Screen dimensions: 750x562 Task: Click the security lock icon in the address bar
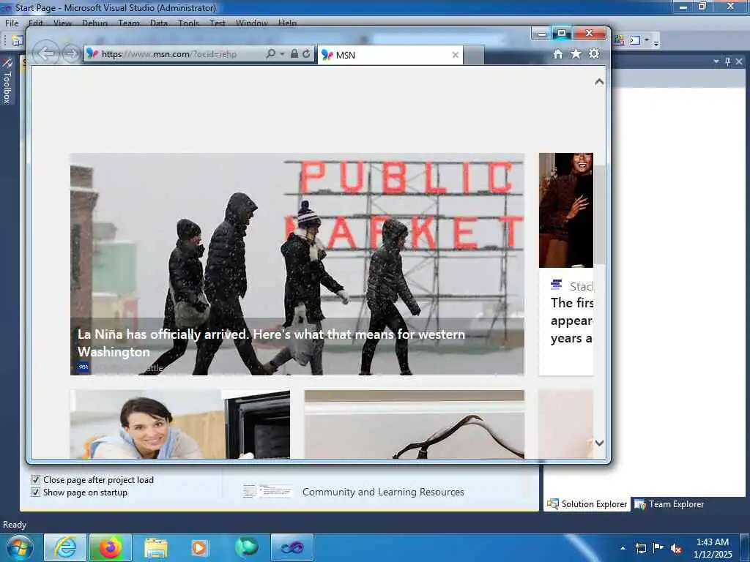(294, 53)
